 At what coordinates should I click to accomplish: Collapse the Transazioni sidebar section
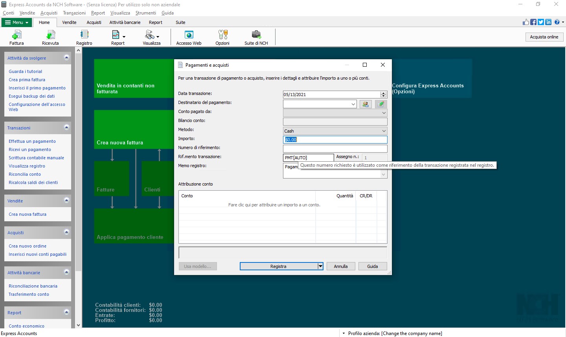coord(66,128)
